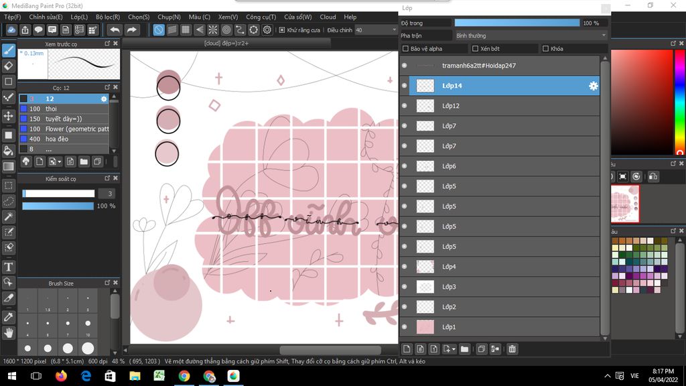Image resolution: width=686 pixels, height=386 pixels.
Task: Click the canvas horizontal scrollbar
Action: (x=330, y=350)
